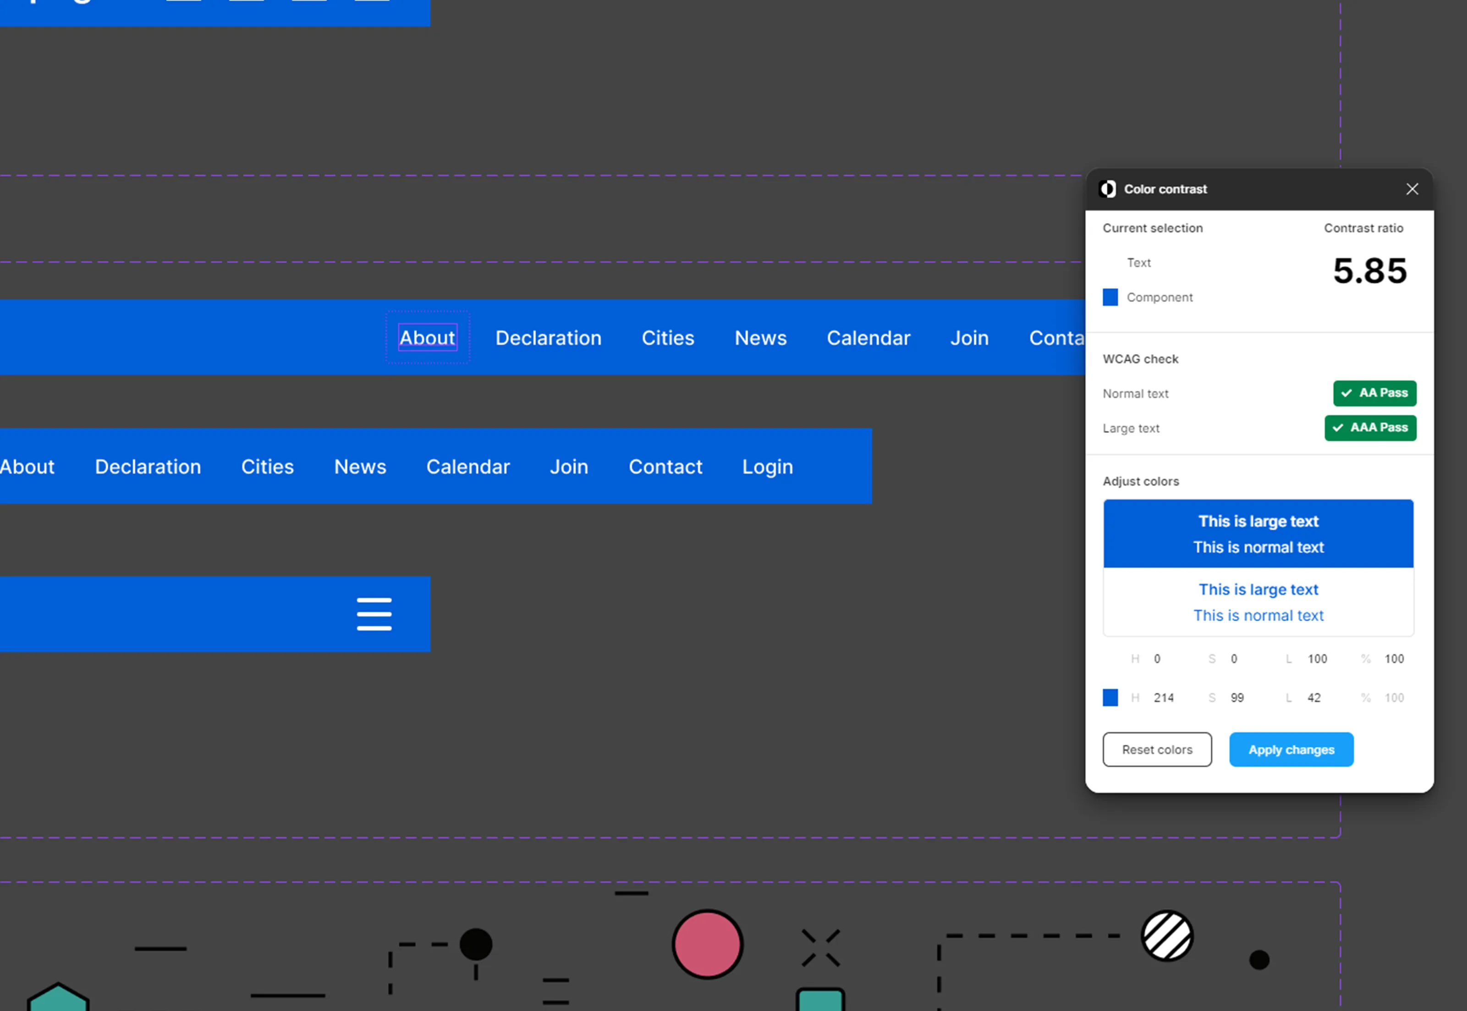The width and height of the screenshot is (1467, 1011).
Task: Select the highlighted About nav item
Action: coord(427,338)
